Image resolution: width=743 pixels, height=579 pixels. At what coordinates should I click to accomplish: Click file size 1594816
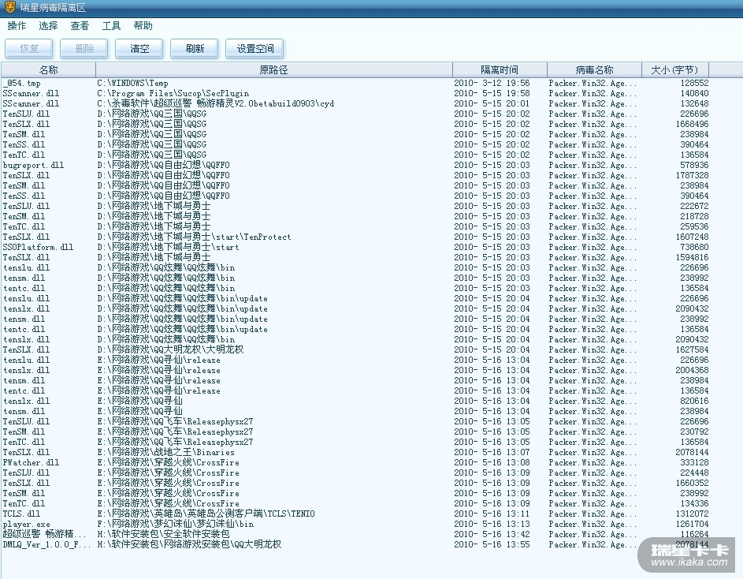pos(693,257)
